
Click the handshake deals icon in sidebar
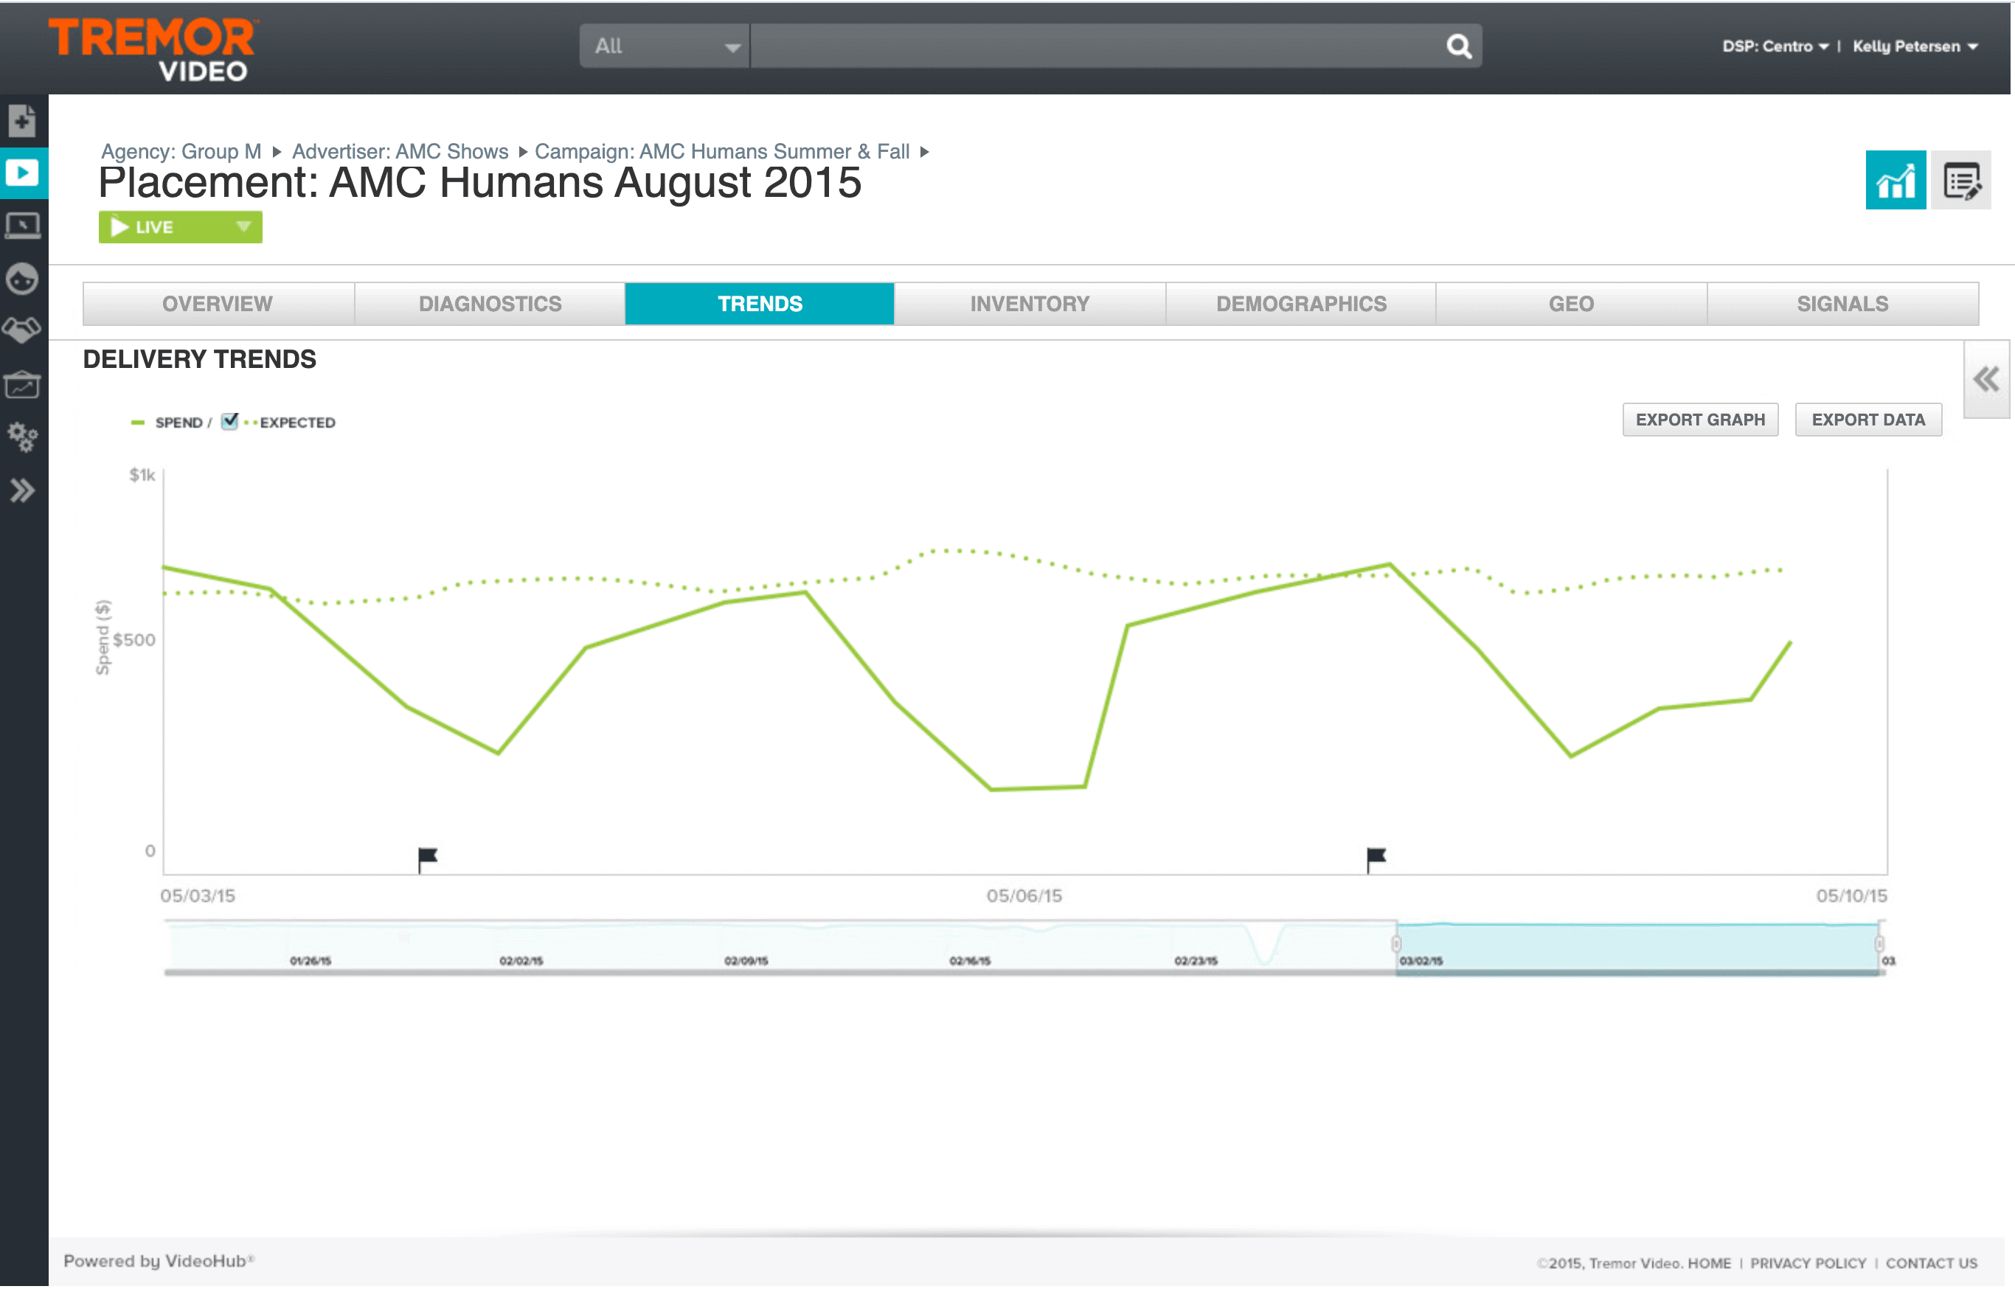point(23,330)
